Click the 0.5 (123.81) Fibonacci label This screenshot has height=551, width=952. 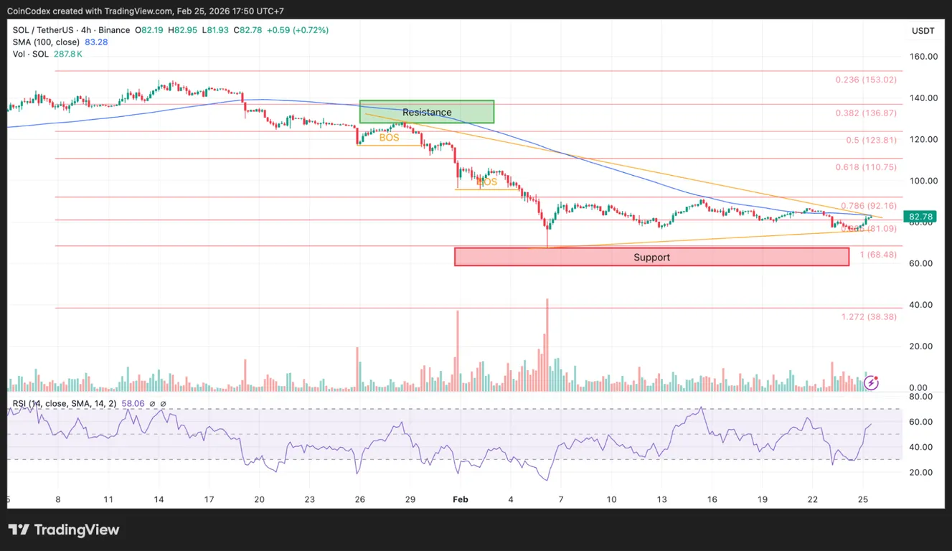[871, 140]
